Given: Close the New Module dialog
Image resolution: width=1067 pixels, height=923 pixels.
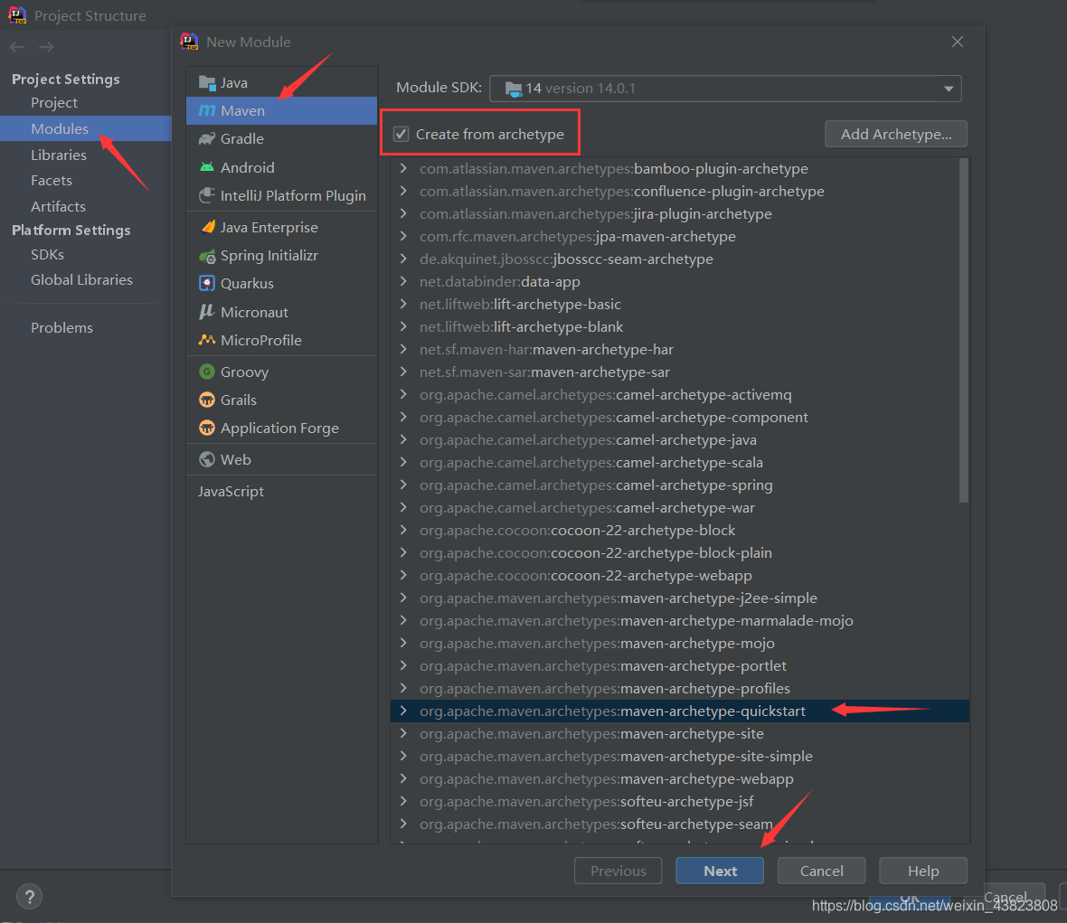Looking at the screenshot, I should click(958, 42).
